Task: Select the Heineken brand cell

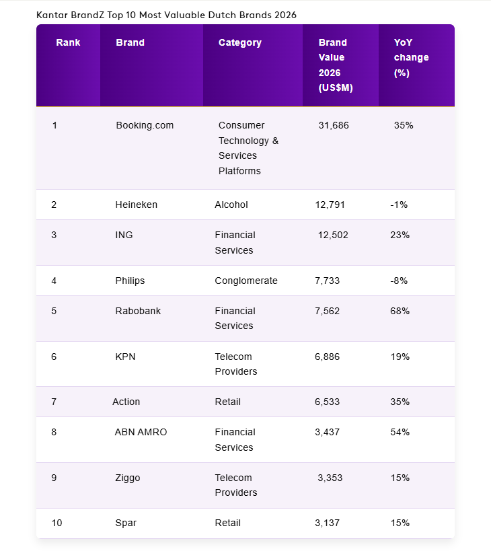Action: tap(136, 205)
